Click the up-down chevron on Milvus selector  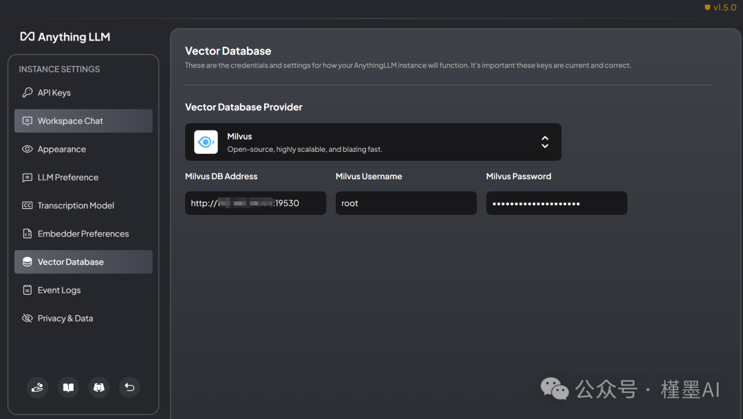click(545, 142)
